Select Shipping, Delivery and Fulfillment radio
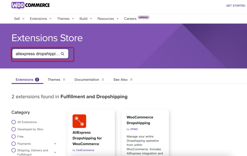 [14, 150]
